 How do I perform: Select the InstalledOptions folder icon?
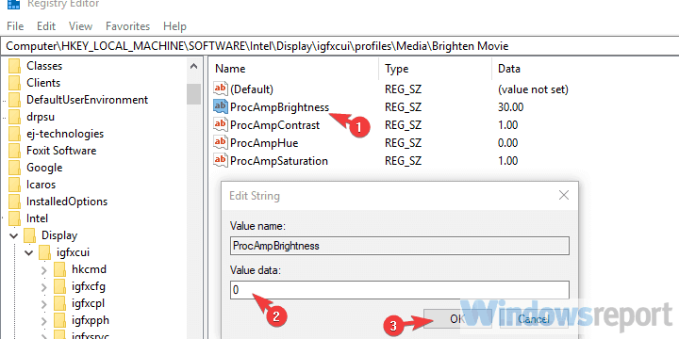(x=15, y=202)
